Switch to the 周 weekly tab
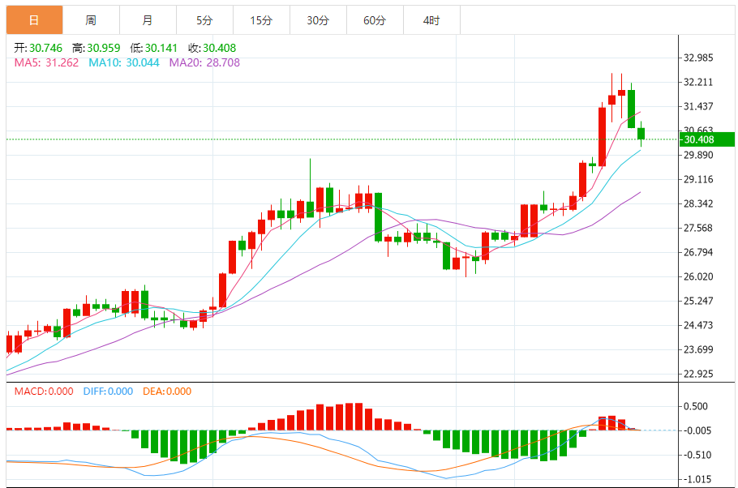738x488 pixels. click(x=92, y=20)
